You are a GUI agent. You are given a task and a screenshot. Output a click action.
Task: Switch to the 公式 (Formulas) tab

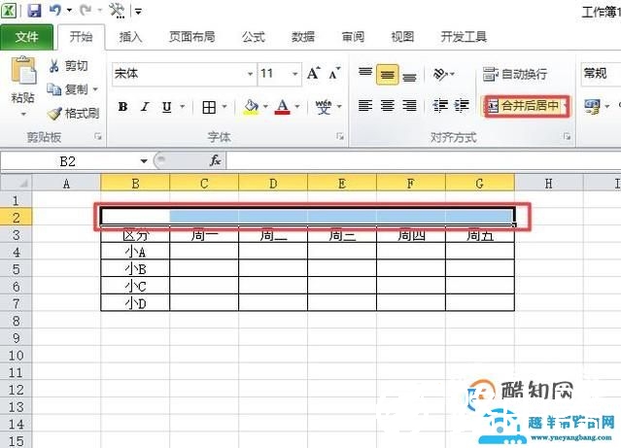[254, 37]
